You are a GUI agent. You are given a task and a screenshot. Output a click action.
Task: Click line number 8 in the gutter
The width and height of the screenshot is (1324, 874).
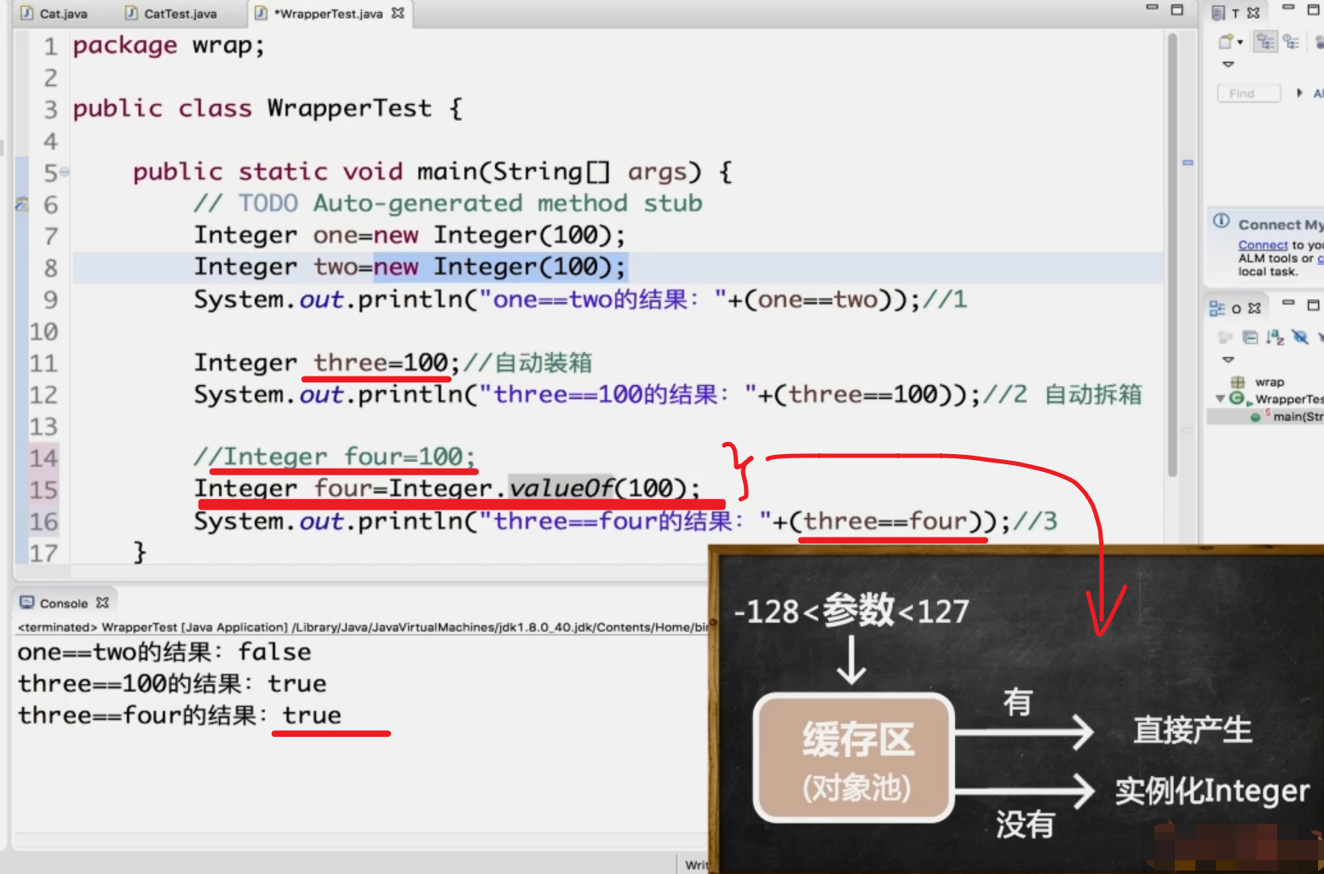[50, 267]
